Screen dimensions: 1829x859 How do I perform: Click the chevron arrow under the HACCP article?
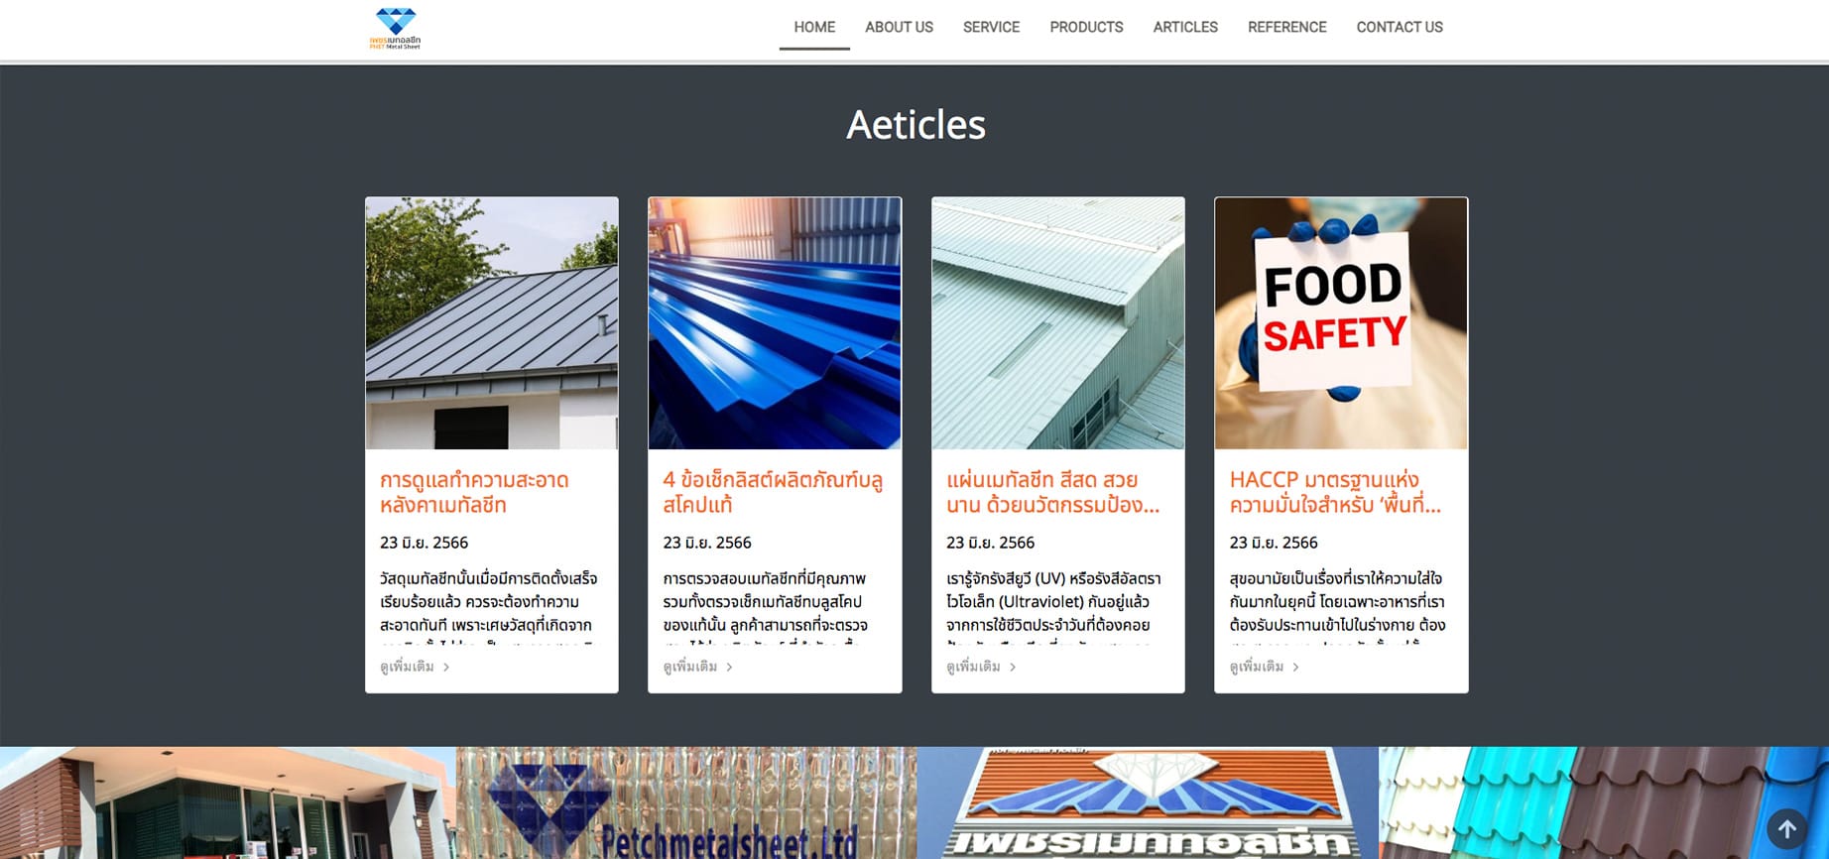(1295, 668)
